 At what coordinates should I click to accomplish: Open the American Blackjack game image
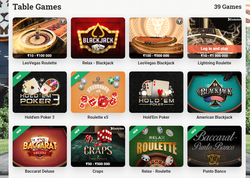click(214, 92)
